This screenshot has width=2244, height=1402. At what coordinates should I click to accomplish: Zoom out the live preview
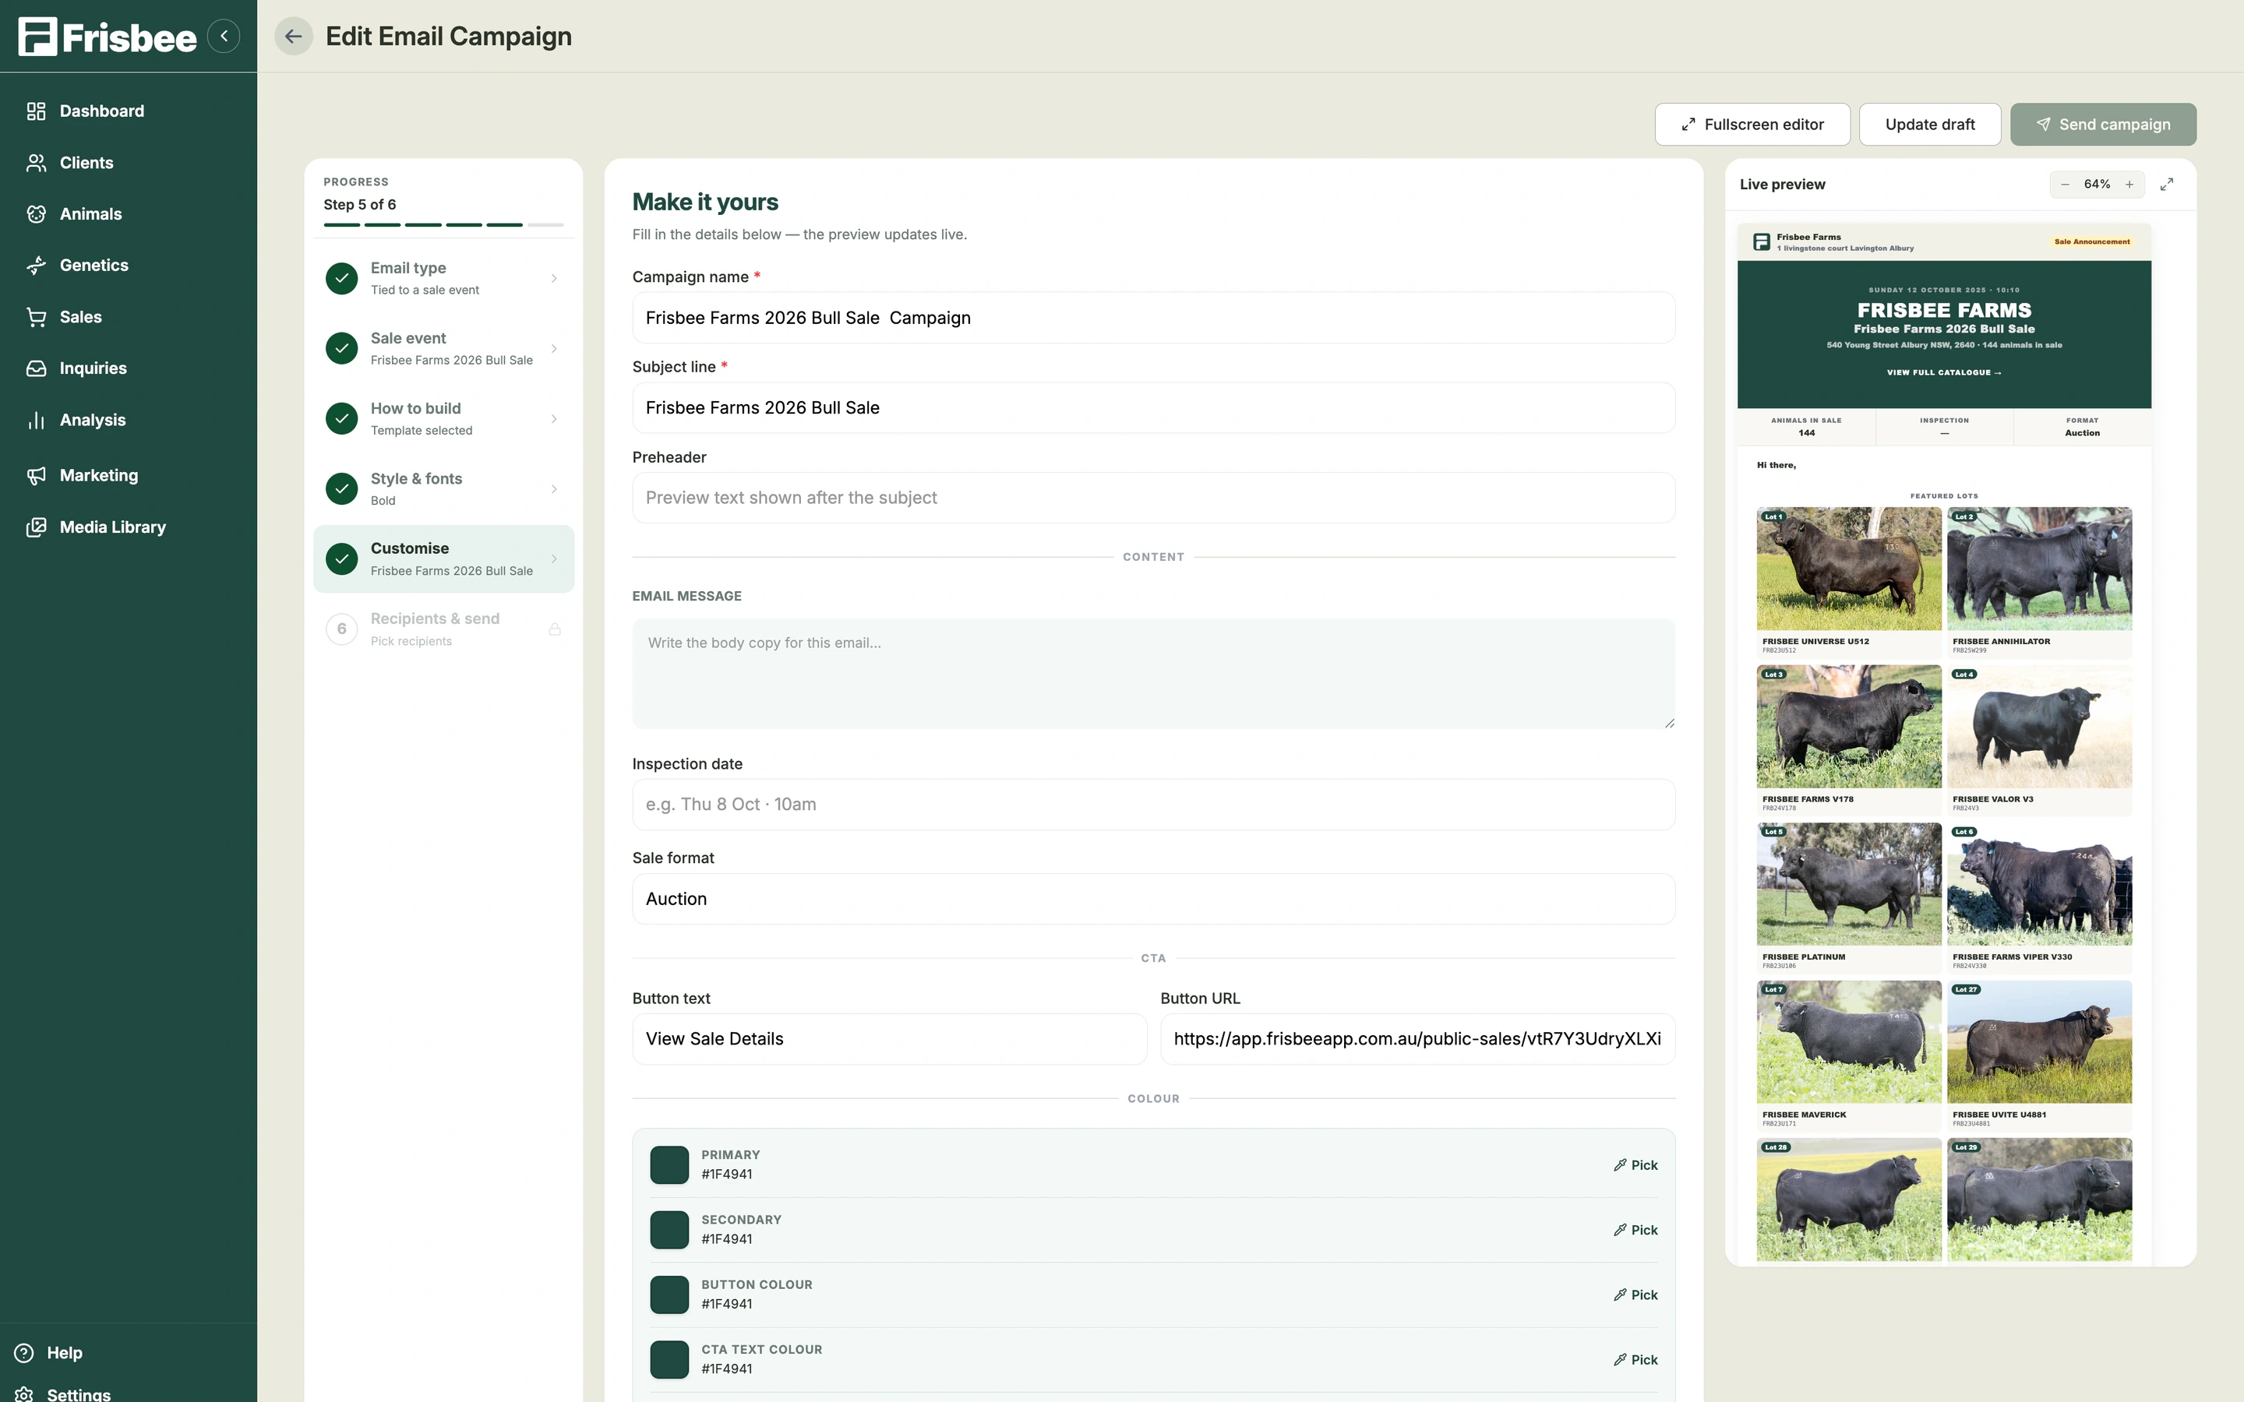2065,185
